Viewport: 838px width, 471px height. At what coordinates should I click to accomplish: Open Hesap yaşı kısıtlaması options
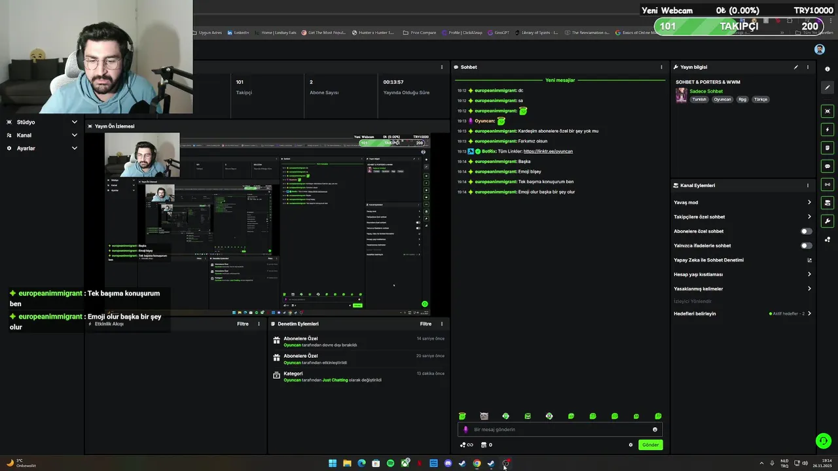click(x=809, y=274)
